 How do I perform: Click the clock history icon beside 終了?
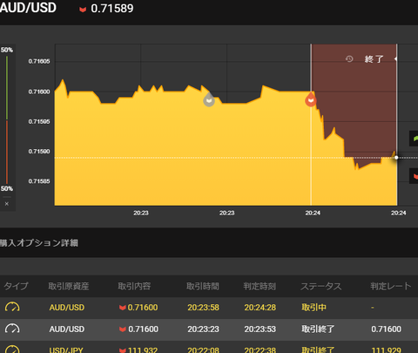pos(349,59)
